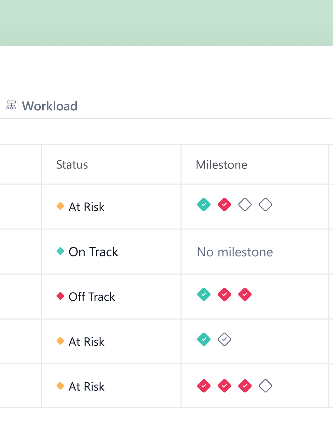Viewport: 333px width, 423px height.
Task: Click the Off Track status
Action: point(86,297)
